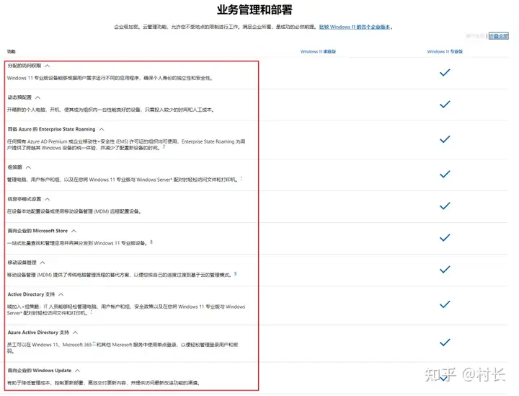
Task: Click the checkmark in the Microsoft Store row
Action: (x=445, y=238)
